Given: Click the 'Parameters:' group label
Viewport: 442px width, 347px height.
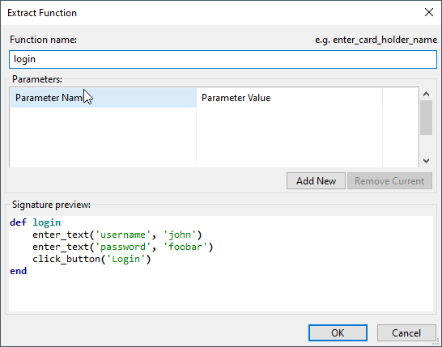Looking at the screenshot, I should tap(37, 79).
